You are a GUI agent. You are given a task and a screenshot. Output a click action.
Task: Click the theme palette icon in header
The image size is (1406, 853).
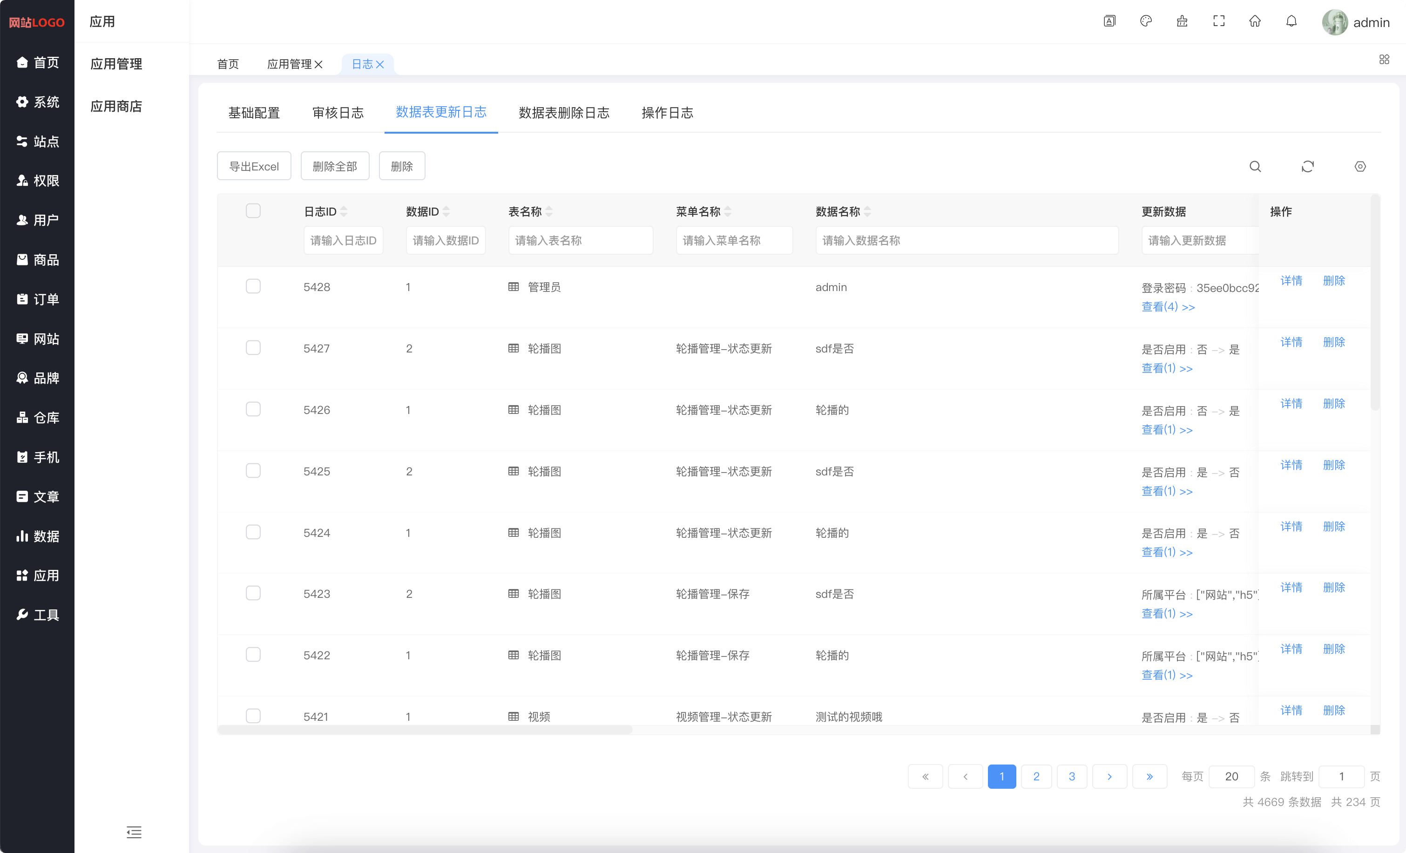1146,21
